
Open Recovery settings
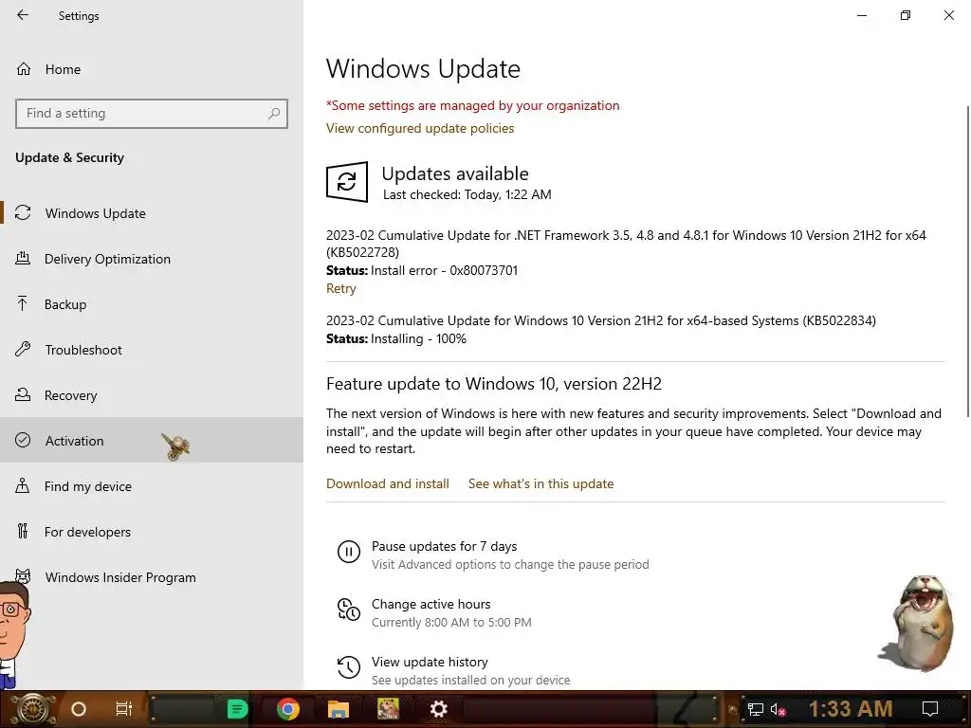152,395
